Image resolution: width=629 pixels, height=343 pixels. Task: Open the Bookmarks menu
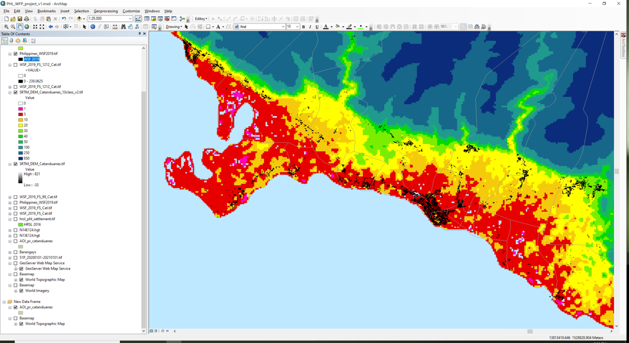[46, 11]
